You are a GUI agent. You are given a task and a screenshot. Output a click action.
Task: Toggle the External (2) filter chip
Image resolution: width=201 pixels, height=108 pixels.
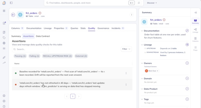(x=81, y=56)
